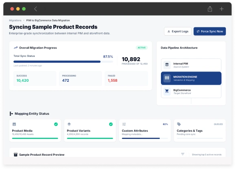Viewport: 236px width, 170px height.
Task: Click the Export Logs button
Action: coord(178,31)
